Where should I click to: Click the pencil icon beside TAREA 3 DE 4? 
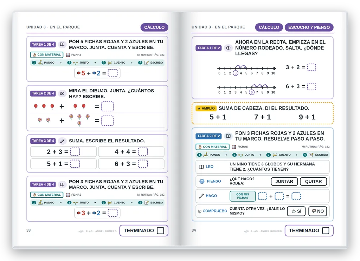[62, 141]
